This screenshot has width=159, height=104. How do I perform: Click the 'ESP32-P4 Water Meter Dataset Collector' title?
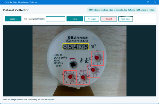pos(21,2)
